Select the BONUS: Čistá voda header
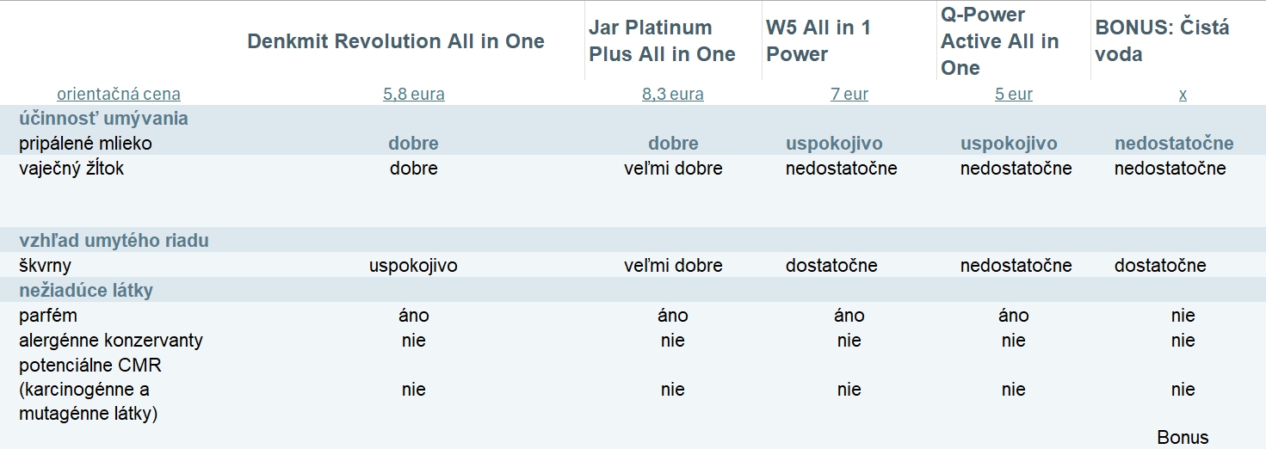Viewport: 1266px width, 449px height. click(x=1162, y=40)
